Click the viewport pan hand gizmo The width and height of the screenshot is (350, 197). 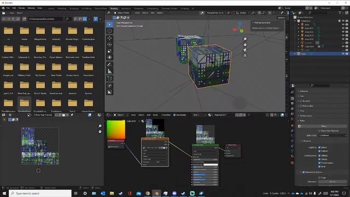(x=245, y=44)
